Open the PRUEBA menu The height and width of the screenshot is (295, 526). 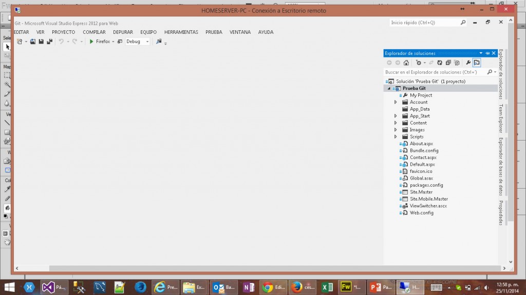[x=214, y=32]
